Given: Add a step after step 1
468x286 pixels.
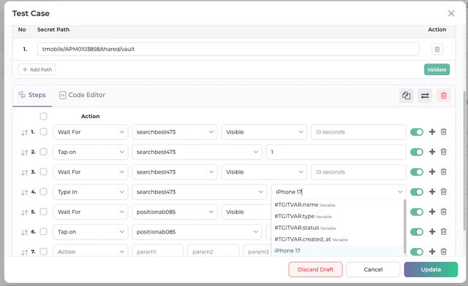Looking at the screenshot, I should pyautogui.click(x=432, y=131).
